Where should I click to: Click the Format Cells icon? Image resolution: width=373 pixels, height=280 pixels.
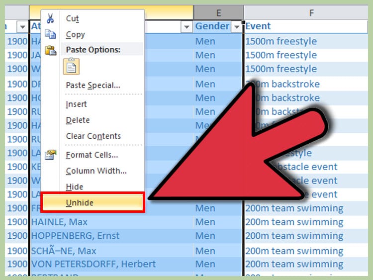tap(50, 155)
